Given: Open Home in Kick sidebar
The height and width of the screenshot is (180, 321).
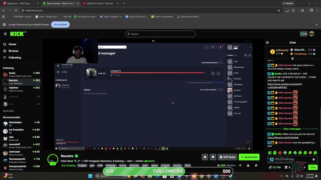Looking at the screenshot, I should click(10, 44).
